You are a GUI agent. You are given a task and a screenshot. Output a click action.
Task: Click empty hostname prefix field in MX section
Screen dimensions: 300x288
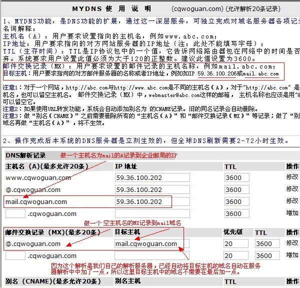click(x=15, y=255)
